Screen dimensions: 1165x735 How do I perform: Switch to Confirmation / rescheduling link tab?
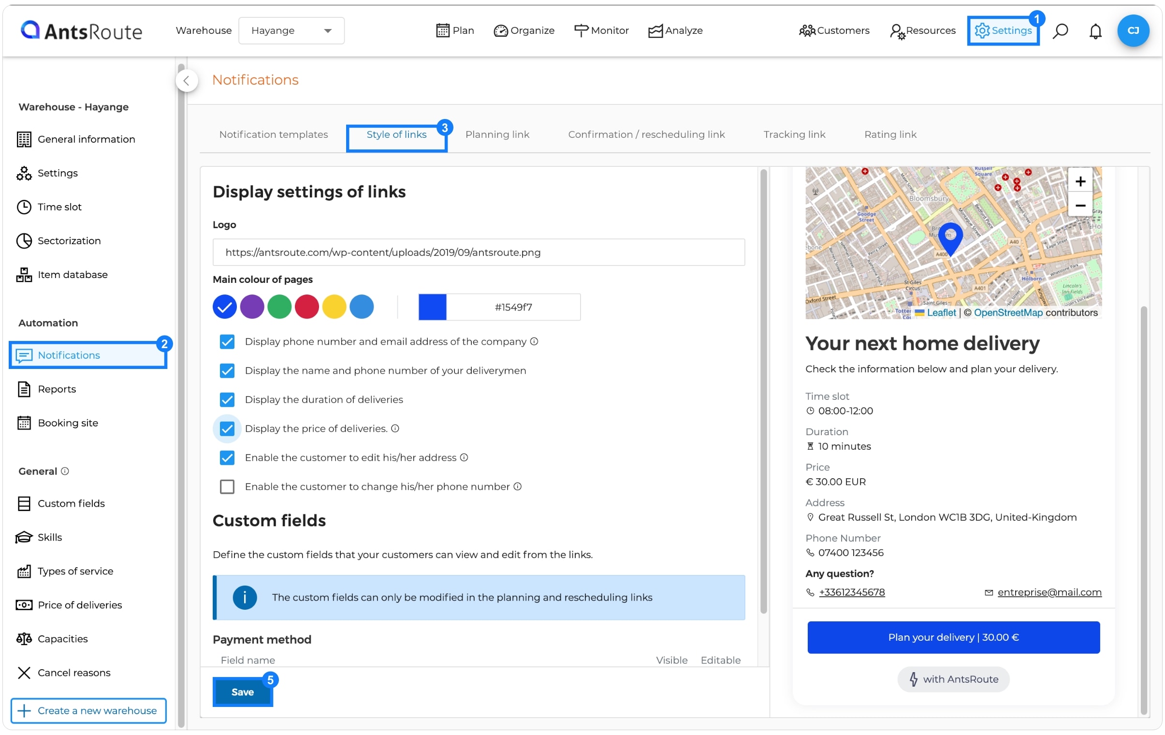646,134
